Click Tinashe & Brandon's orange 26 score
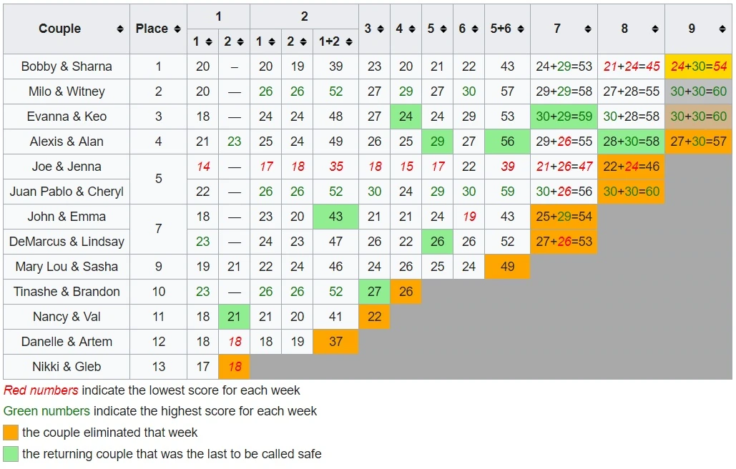This screenshot has height=469, width=736. click(x=406, y=292)
